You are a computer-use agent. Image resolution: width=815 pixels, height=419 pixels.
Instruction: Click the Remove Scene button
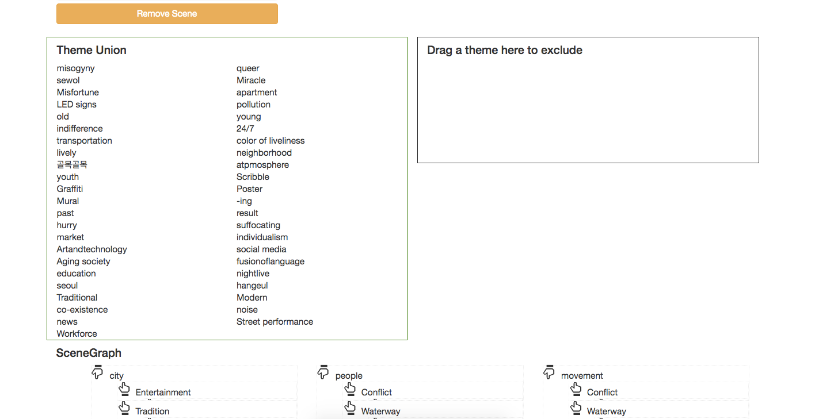click(167, 14)
